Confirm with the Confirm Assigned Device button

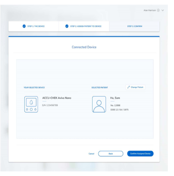[x=140, y=154]
